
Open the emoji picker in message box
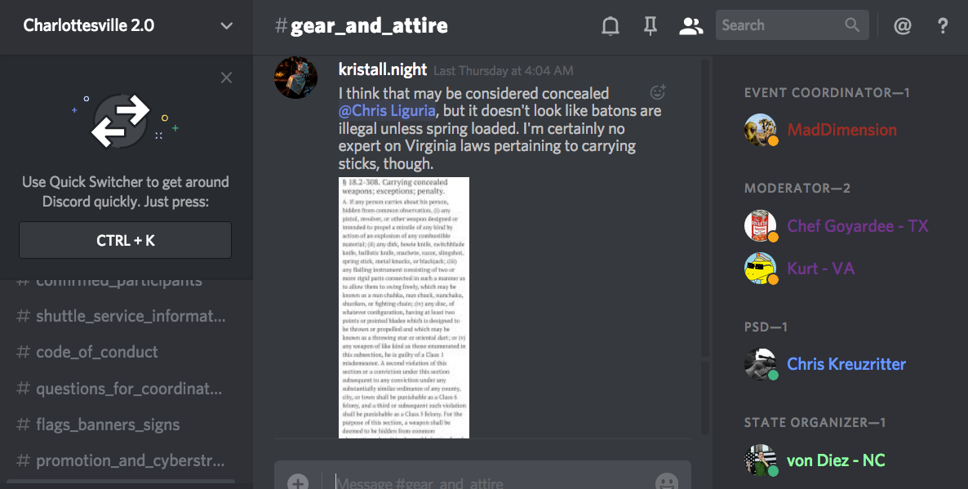667,482
